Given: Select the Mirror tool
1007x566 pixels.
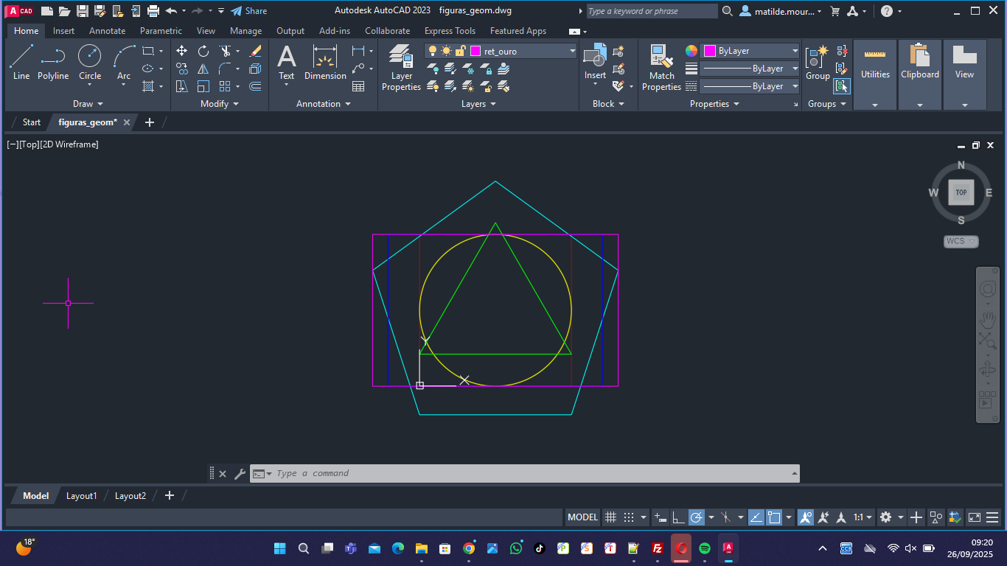Looking at the screenshot, I should pyautogui.click(x=203, y=69).
